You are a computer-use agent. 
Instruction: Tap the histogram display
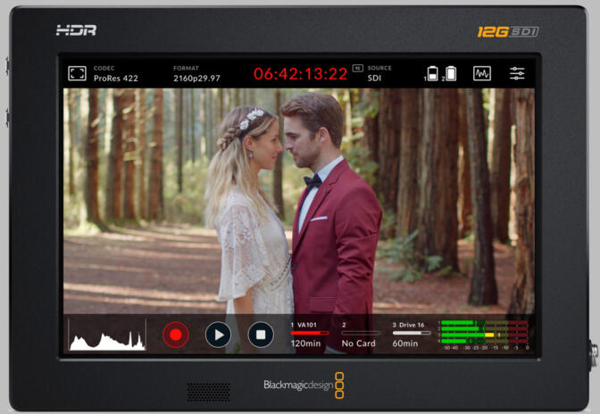(x=107, y=335)
